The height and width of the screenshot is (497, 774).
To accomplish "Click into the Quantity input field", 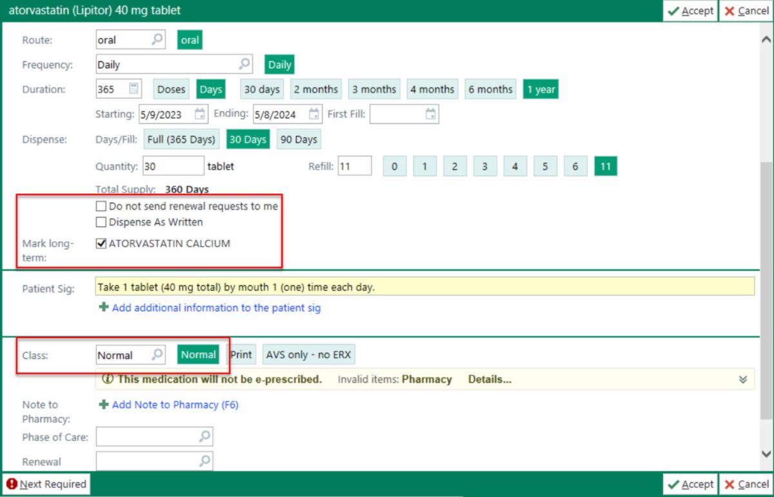I will tap(173, 167).
